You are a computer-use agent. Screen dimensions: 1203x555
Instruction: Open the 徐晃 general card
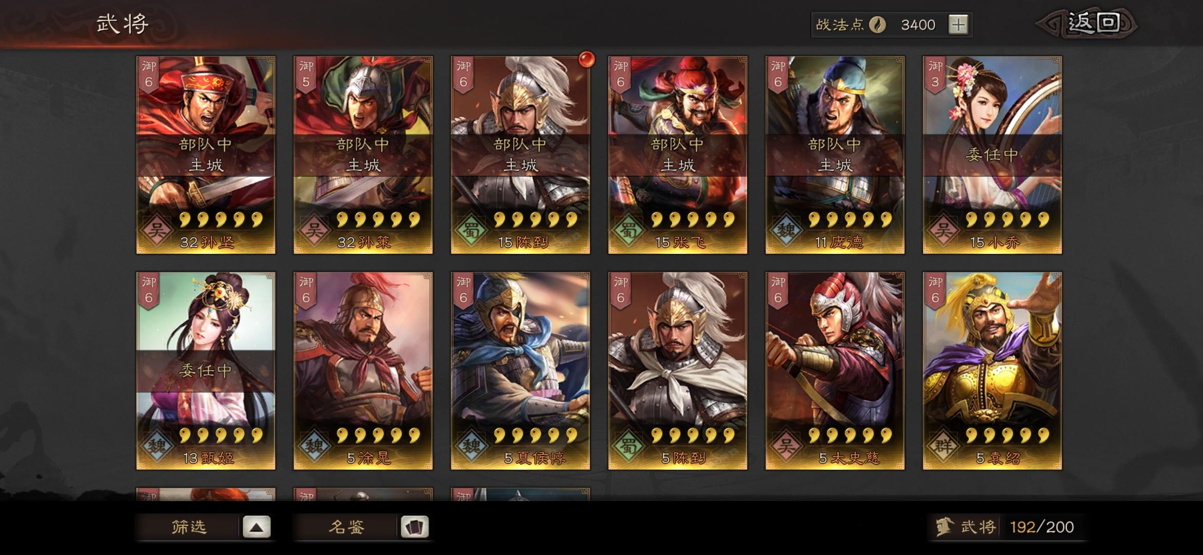click(x=363, y=371)
